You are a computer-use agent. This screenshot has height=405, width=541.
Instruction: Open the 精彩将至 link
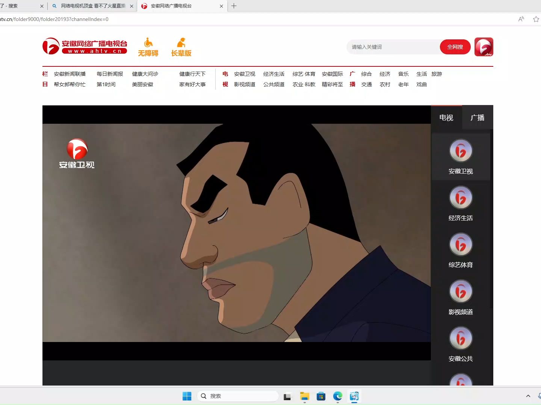click(x=332, y=84)
